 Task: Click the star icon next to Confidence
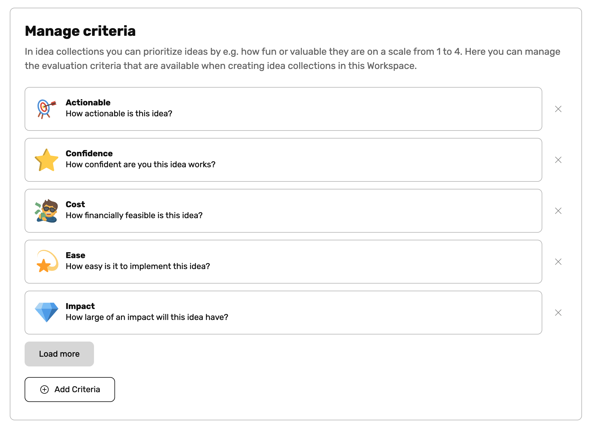[x=46, y=160]
